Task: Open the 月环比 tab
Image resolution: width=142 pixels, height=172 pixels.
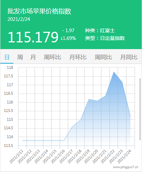Action: (78, 57)
